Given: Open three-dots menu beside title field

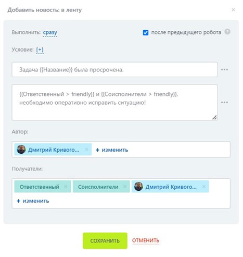Looking at the screenshot, I should point(224,69).
